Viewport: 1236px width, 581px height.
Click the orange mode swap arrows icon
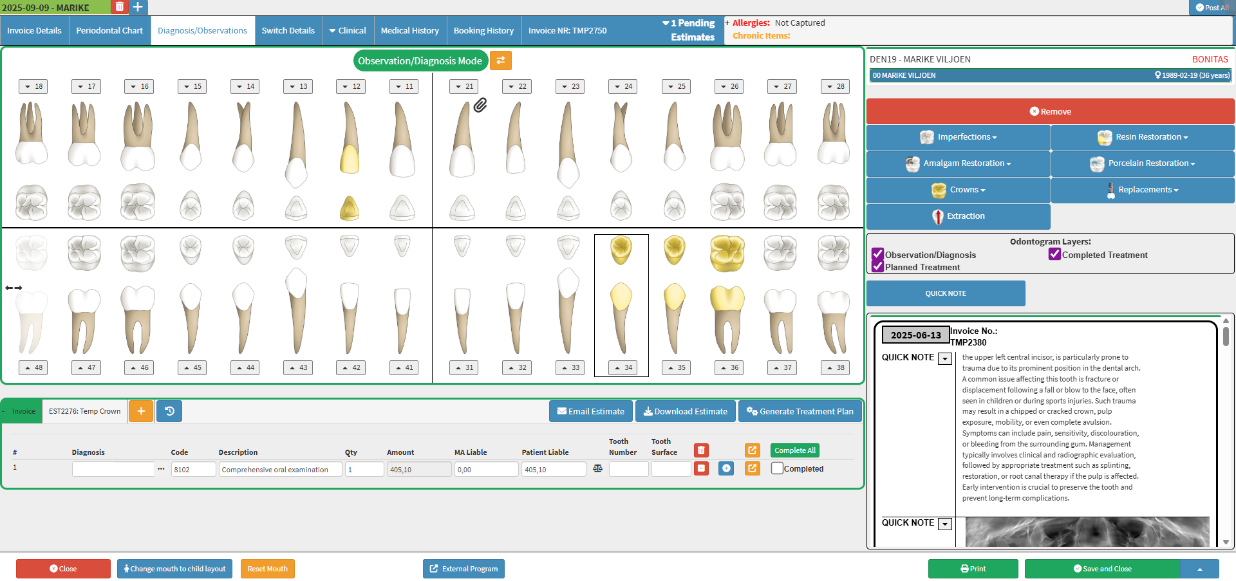(x=500, y=60)
